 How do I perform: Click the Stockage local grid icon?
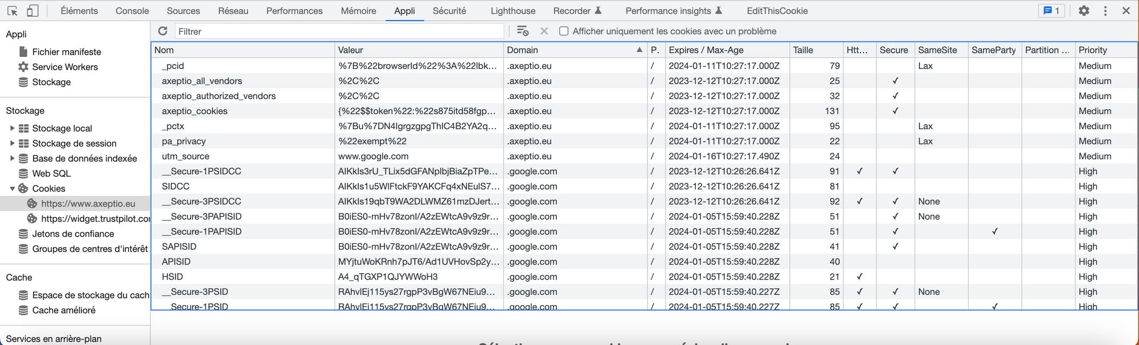tap(23, 128)
